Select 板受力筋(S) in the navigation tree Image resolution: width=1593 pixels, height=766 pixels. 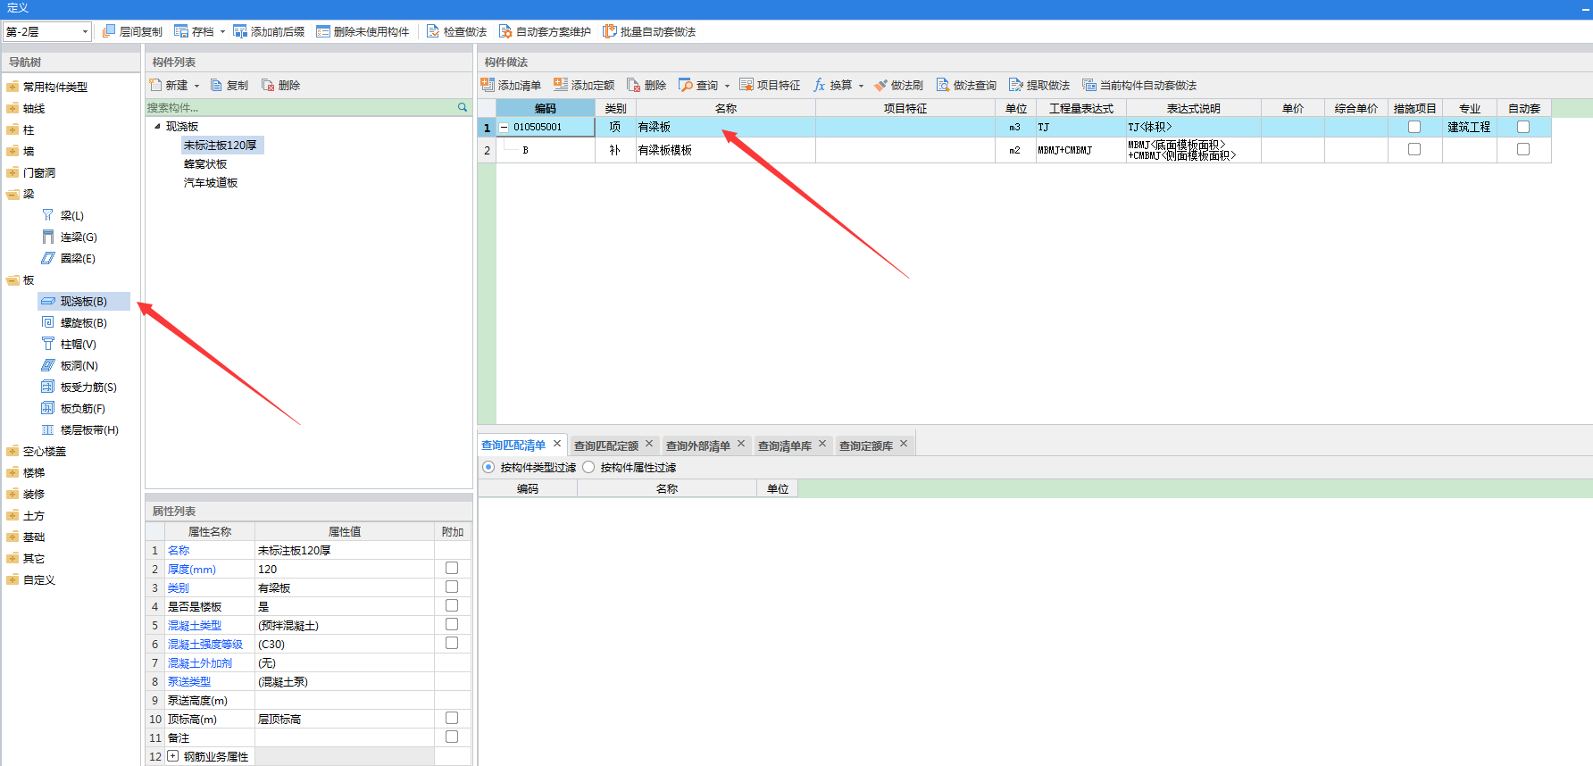[x=88, y=387]
